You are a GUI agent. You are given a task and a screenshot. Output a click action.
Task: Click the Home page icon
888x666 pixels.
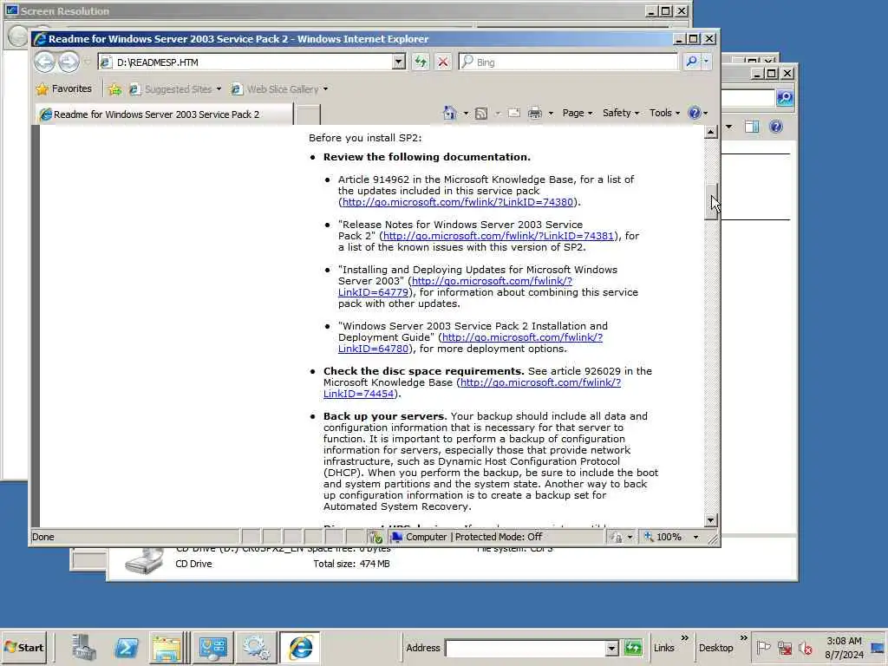coord(450,113)
